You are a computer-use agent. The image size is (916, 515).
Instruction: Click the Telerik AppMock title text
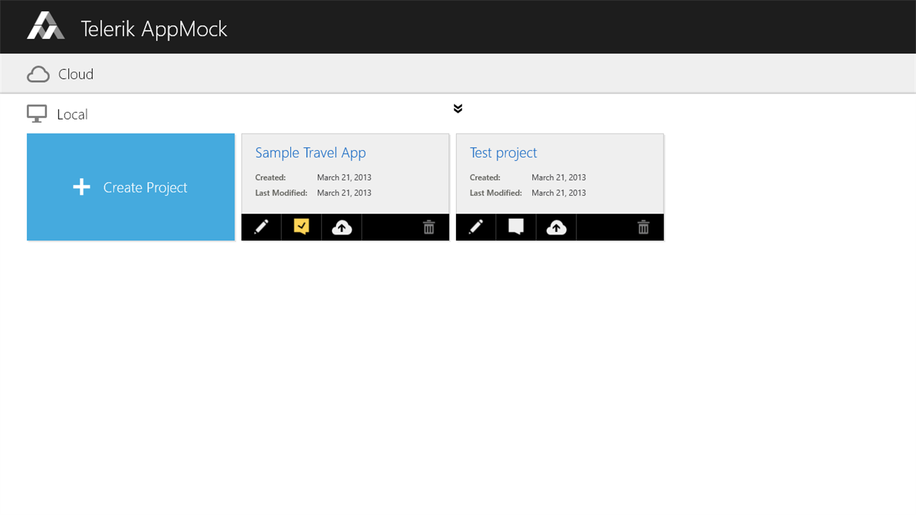[x=154, y=29]
